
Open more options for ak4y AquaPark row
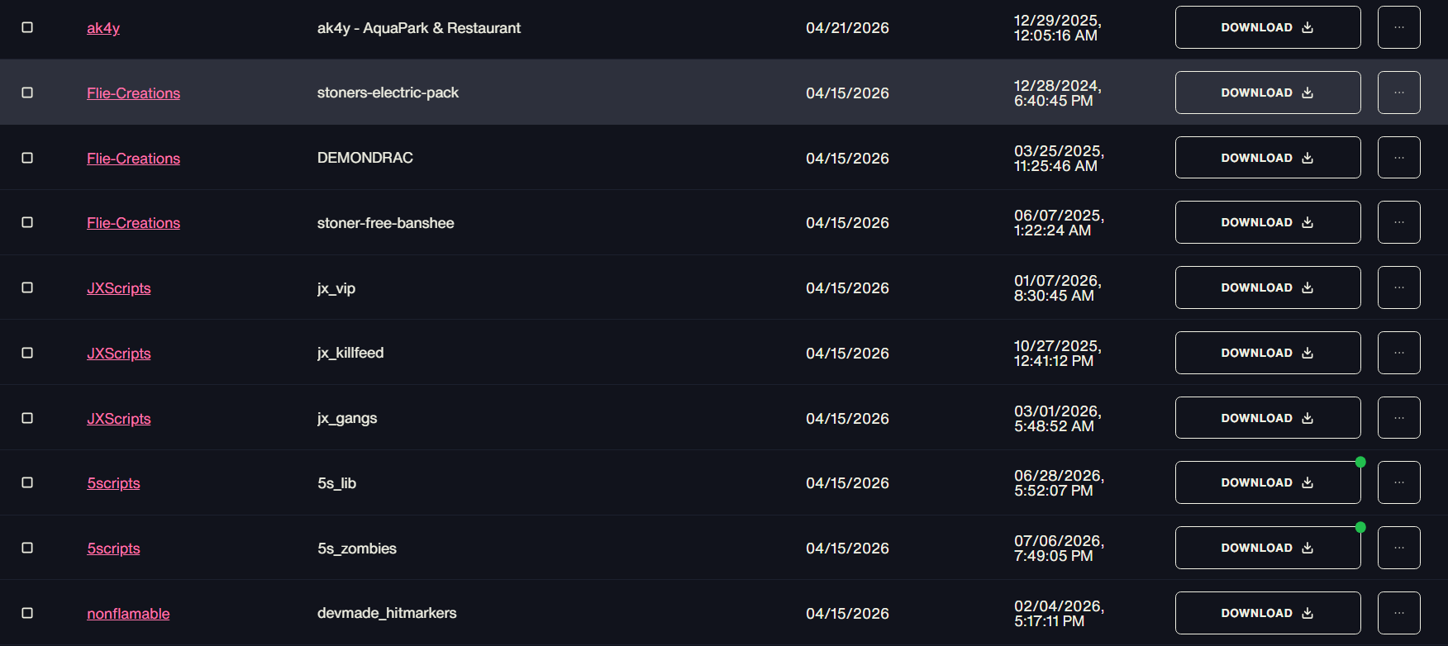[x=1398, y=27]
